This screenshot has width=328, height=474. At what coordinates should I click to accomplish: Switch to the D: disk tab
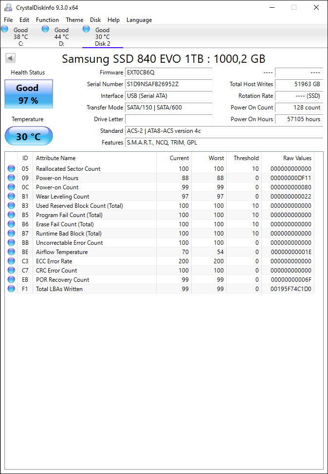(x=61, y=36)
